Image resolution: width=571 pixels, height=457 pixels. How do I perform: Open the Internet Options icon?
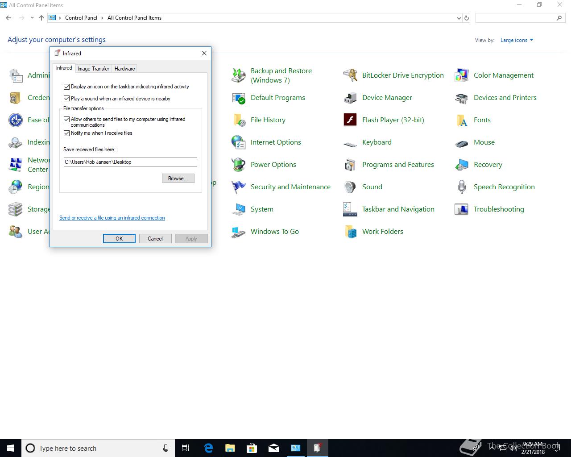(x=239, y=142)
